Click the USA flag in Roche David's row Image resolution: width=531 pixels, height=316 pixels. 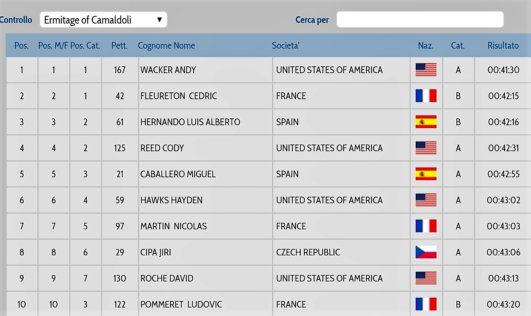pos(426,278)
